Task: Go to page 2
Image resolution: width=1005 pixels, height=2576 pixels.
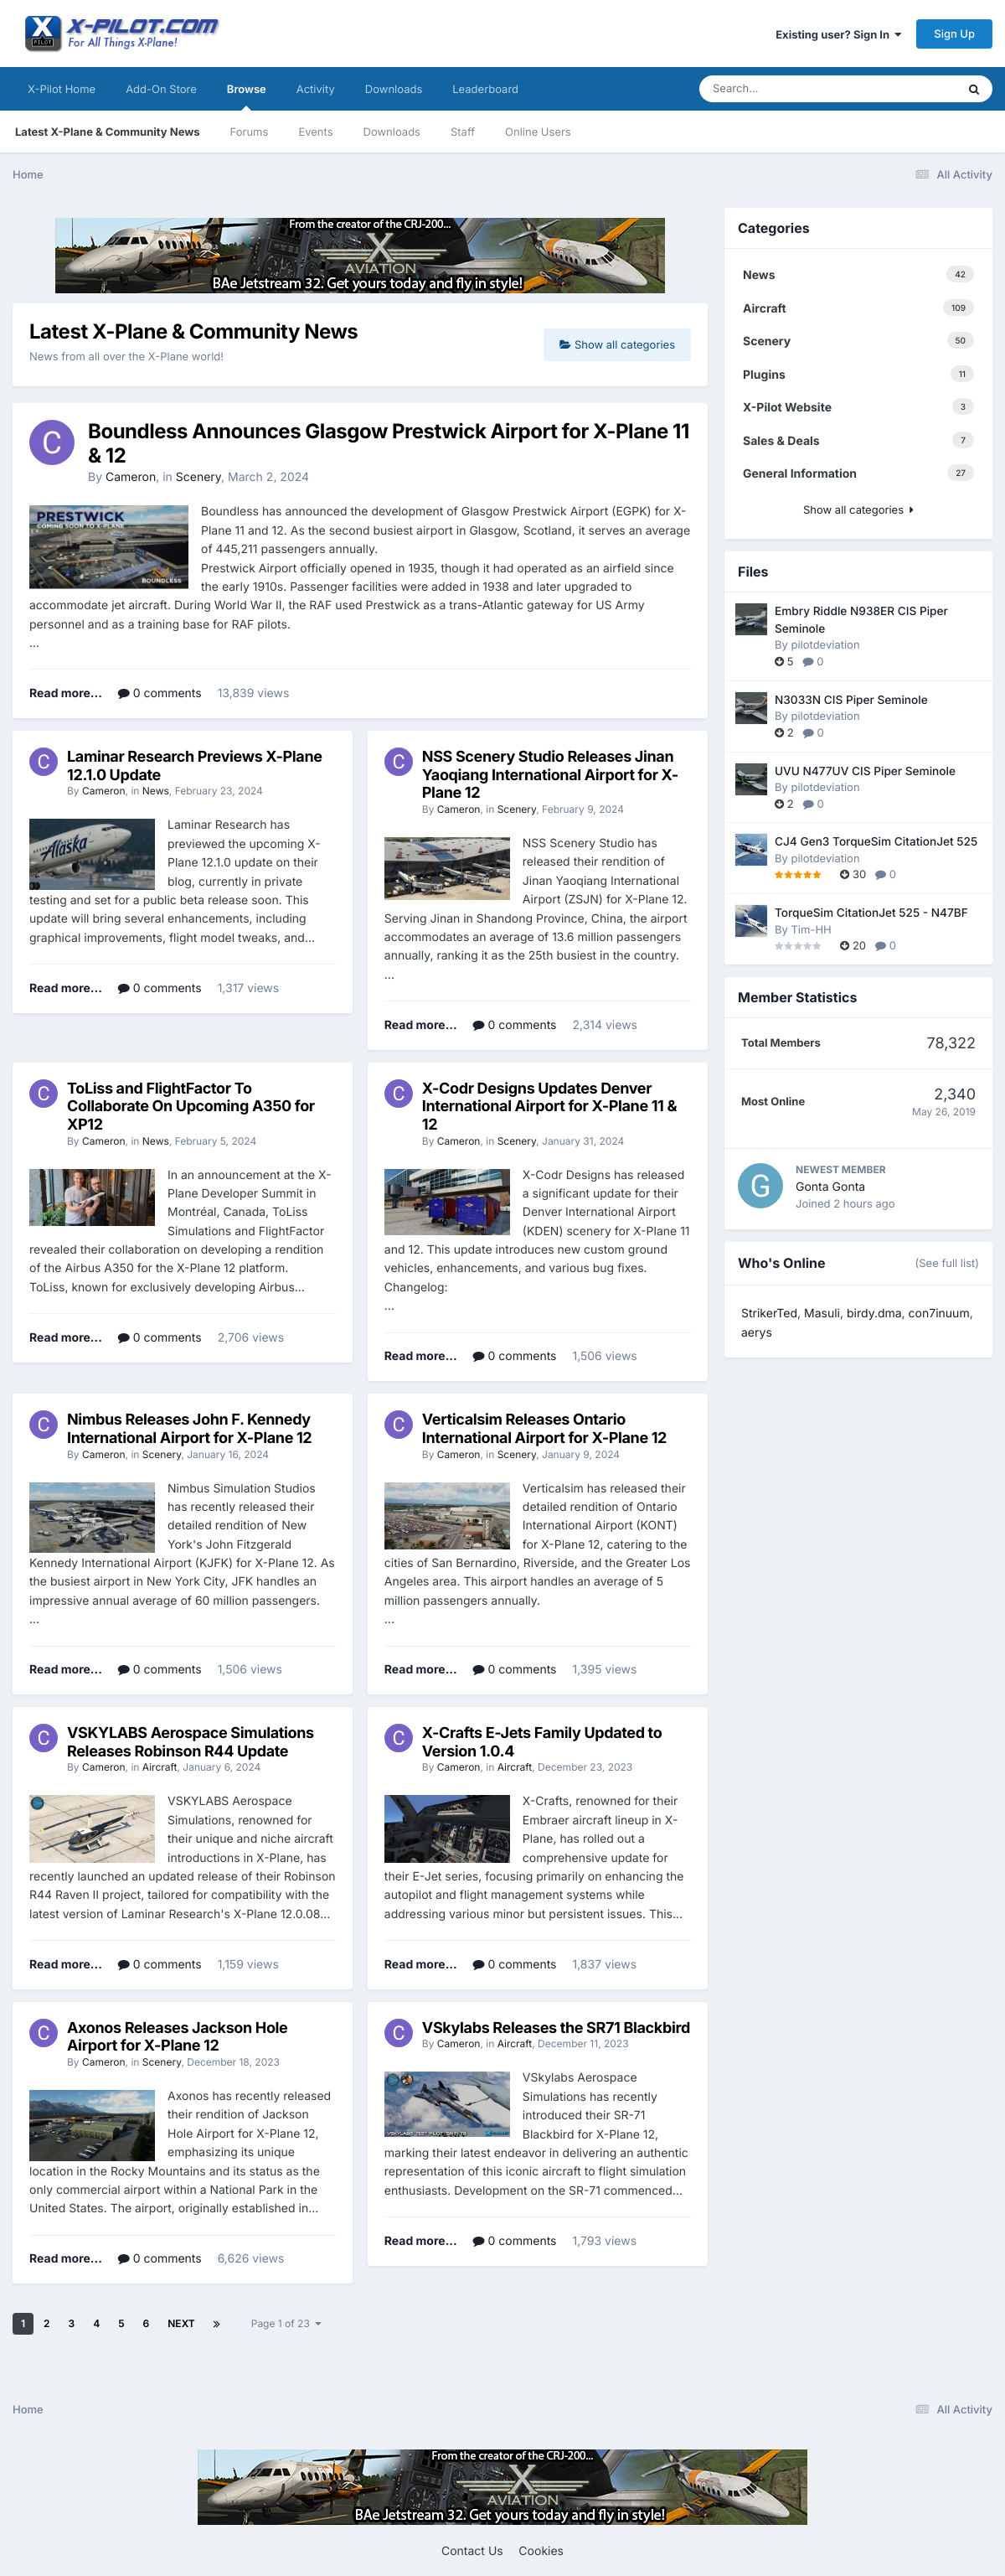Action: (x=47, y=2323)
